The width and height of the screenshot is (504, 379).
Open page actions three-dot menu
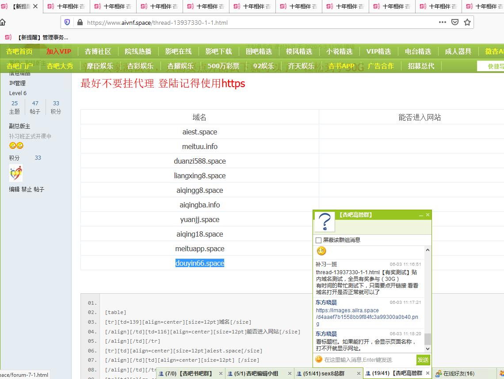442,22
